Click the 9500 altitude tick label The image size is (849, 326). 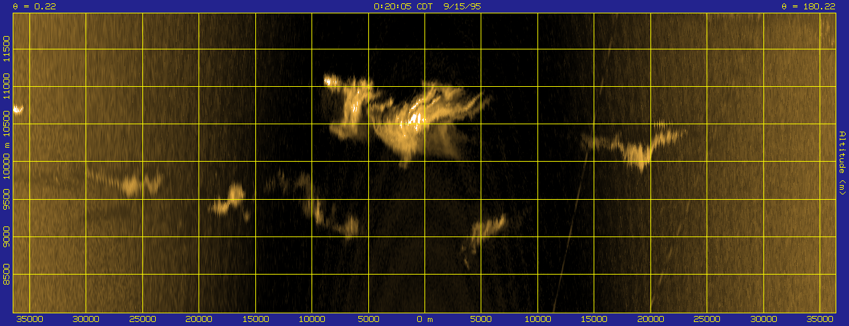tap(7, 199)
